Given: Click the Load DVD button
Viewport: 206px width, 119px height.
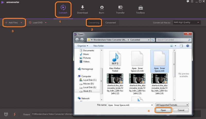Looking at the screenshot, I should tap(36, 23).
